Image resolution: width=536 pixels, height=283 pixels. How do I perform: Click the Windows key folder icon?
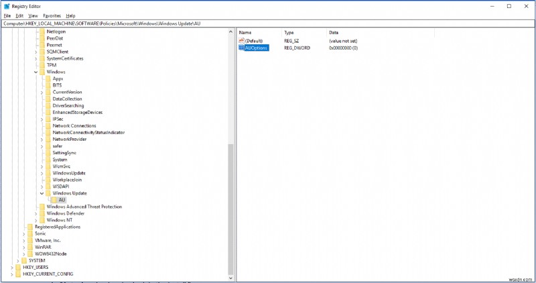coord(42,72)
